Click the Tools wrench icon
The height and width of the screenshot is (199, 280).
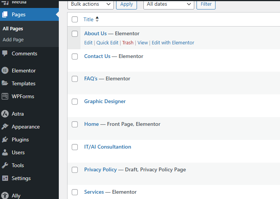[5, 165]
